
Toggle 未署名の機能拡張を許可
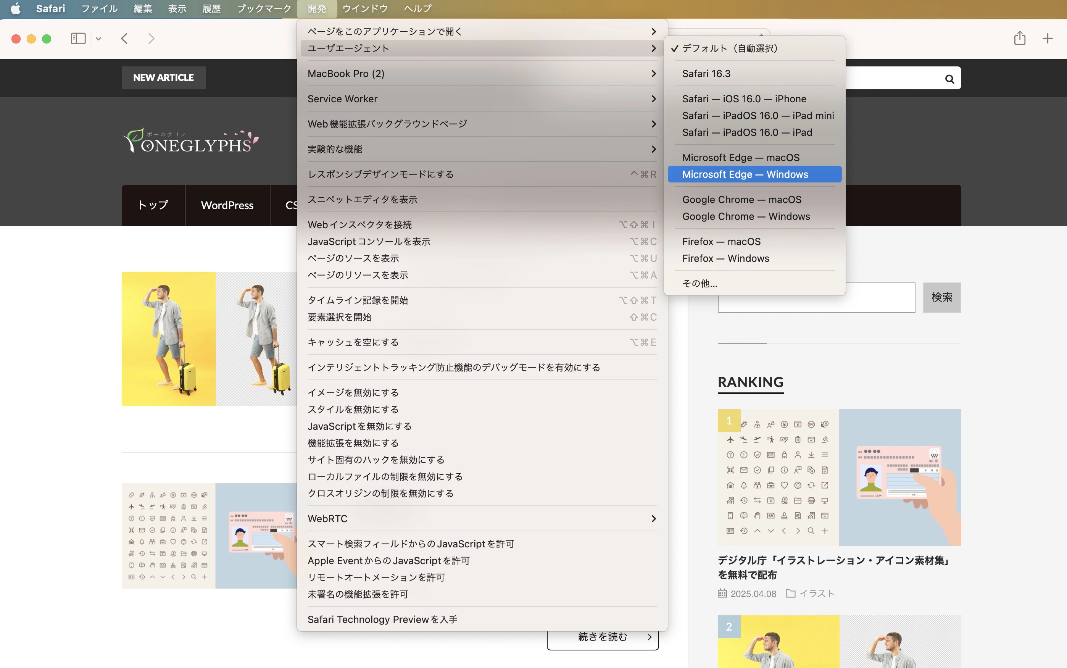[x=482, y=594]
